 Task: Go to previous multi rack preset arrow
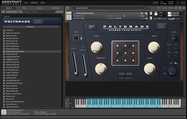pos(145,8)
